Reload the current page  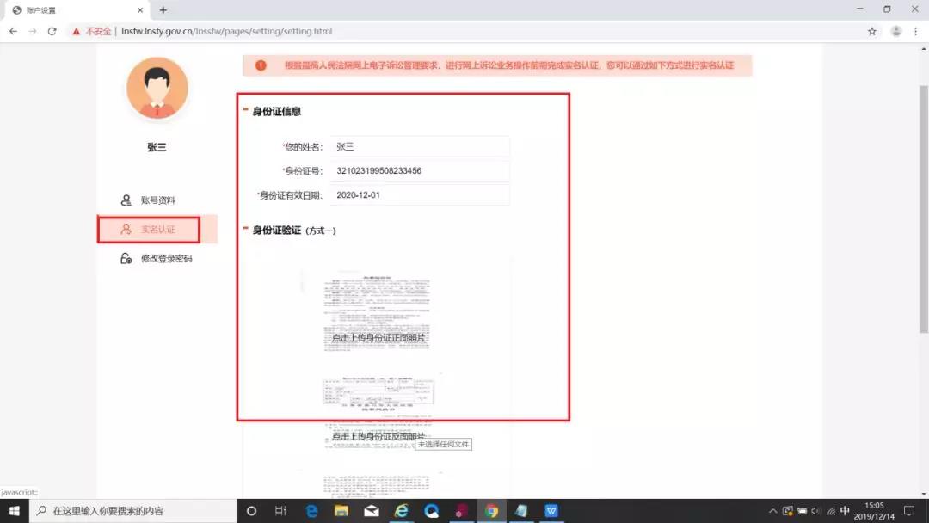[52, 31]
